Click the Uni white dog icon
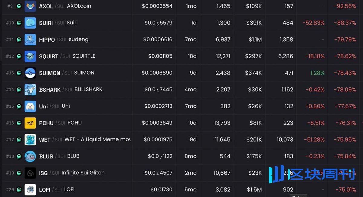363x197 pixels. [x=30, y=106]
